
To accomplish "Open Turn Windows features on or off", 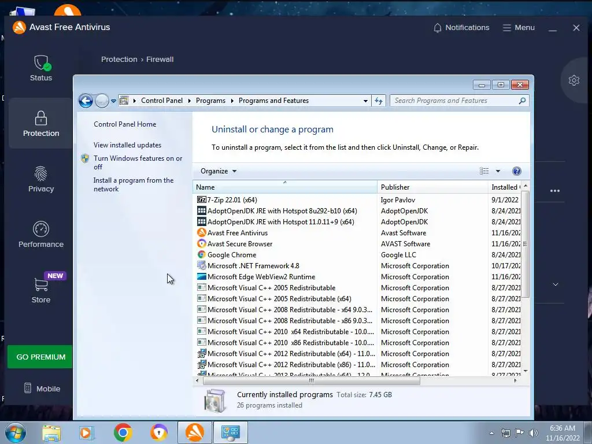I will tap(138, 162).
